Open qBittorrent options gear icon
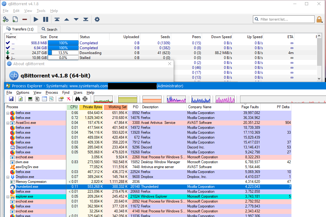Viewport: 326px width, 217px height. point(97,19)
